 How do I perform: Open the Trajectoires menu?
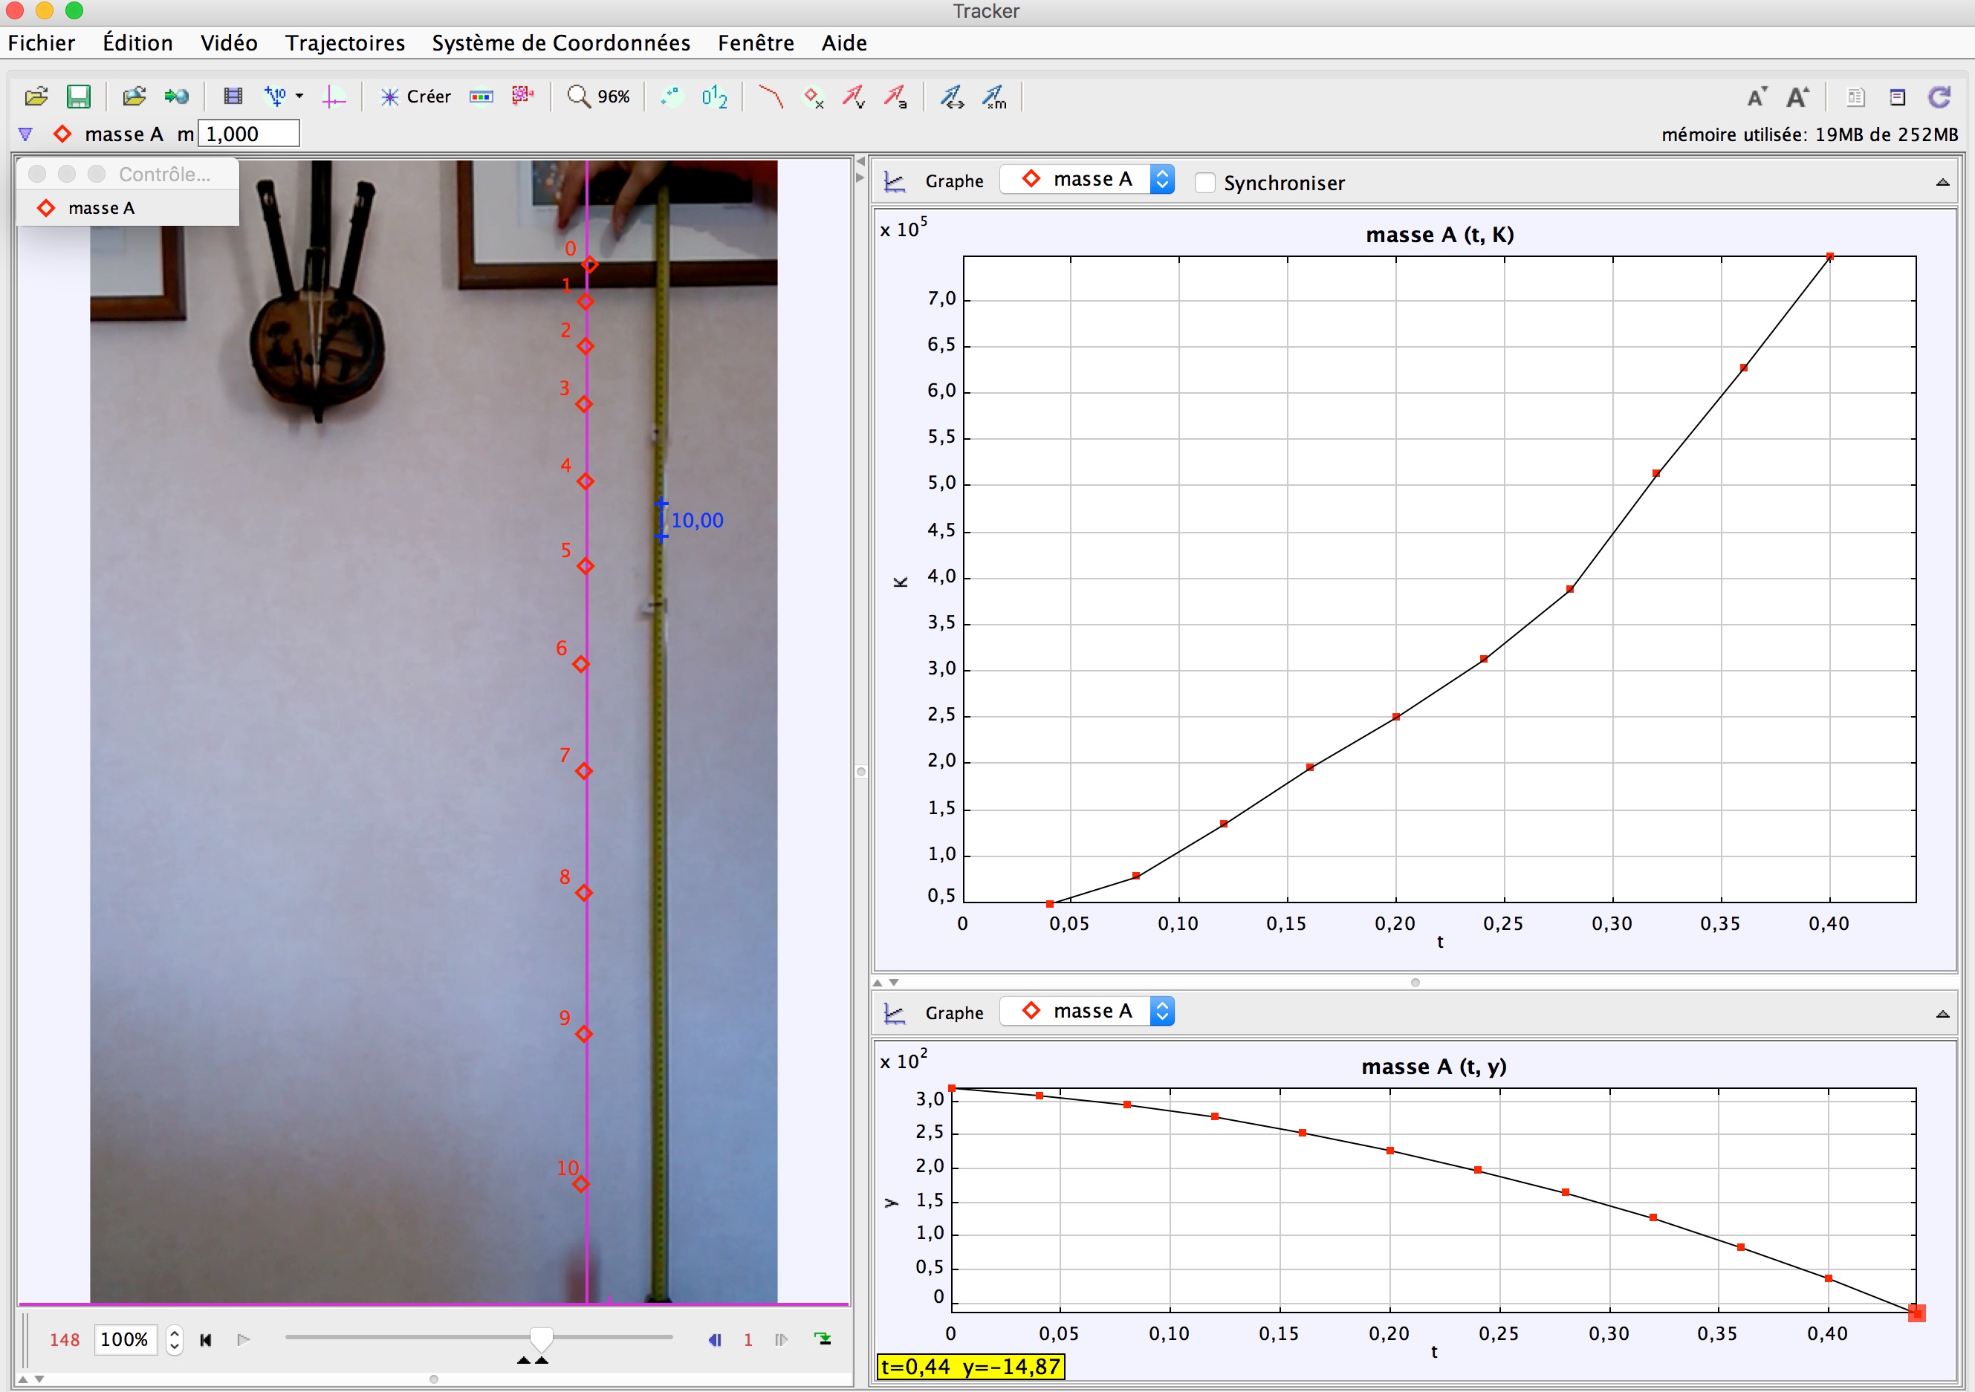pyautogui.click(x=345, y=43)
